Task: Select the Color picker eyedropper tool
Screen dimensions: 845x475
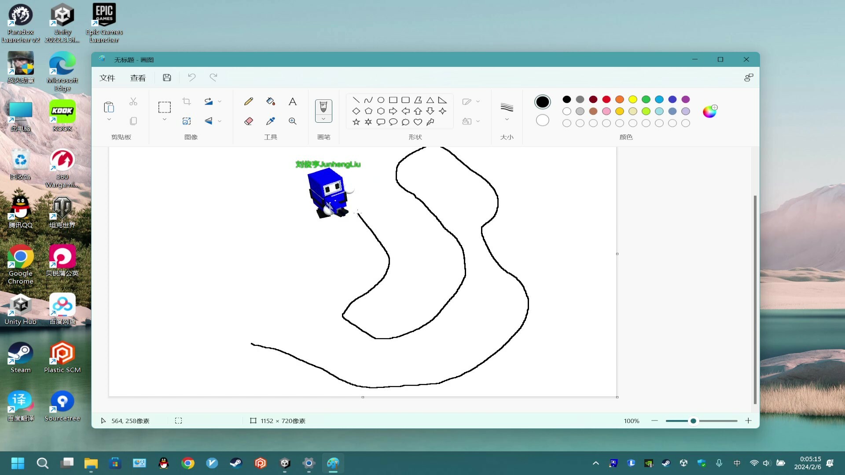Action: (271, 121)
